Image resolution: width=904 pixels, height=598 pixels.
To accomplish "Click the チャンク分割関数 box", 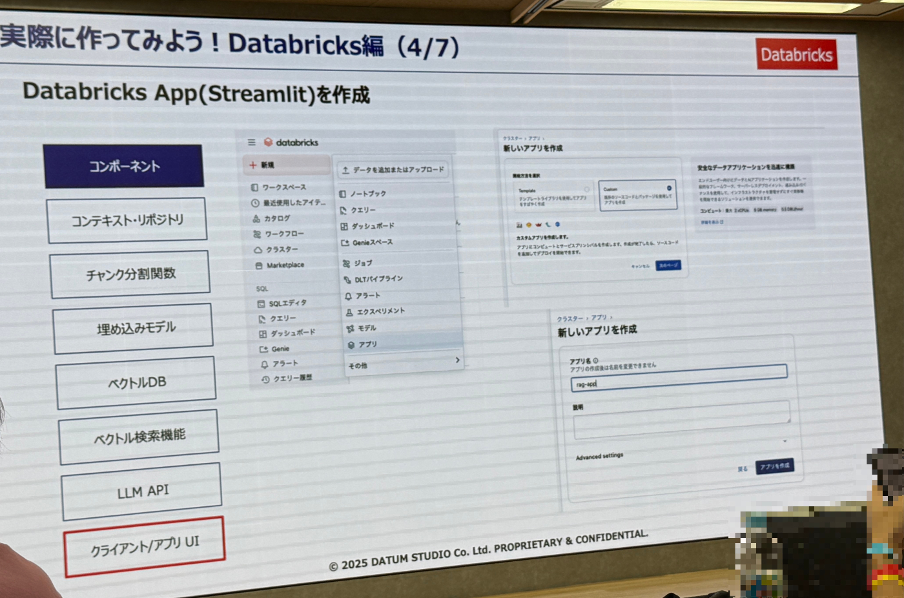I will (x=130, y=274).
